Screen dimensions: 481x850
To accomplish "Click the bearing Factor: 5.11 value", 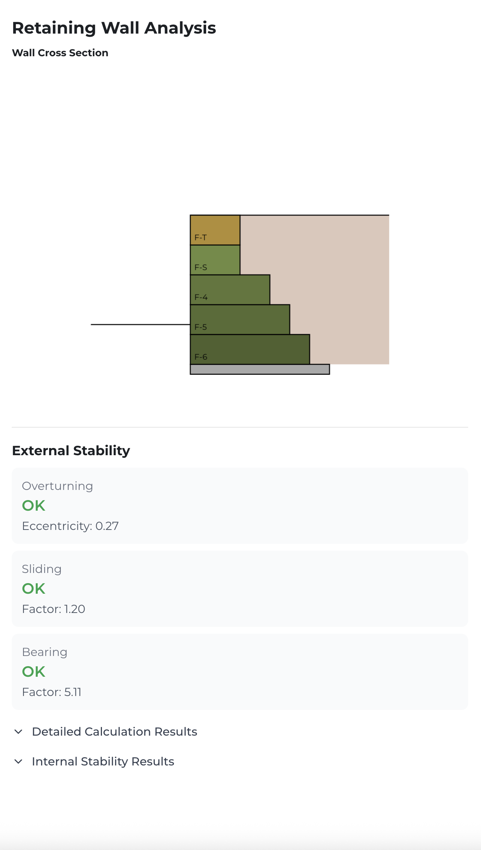I will tap(52, 692).
